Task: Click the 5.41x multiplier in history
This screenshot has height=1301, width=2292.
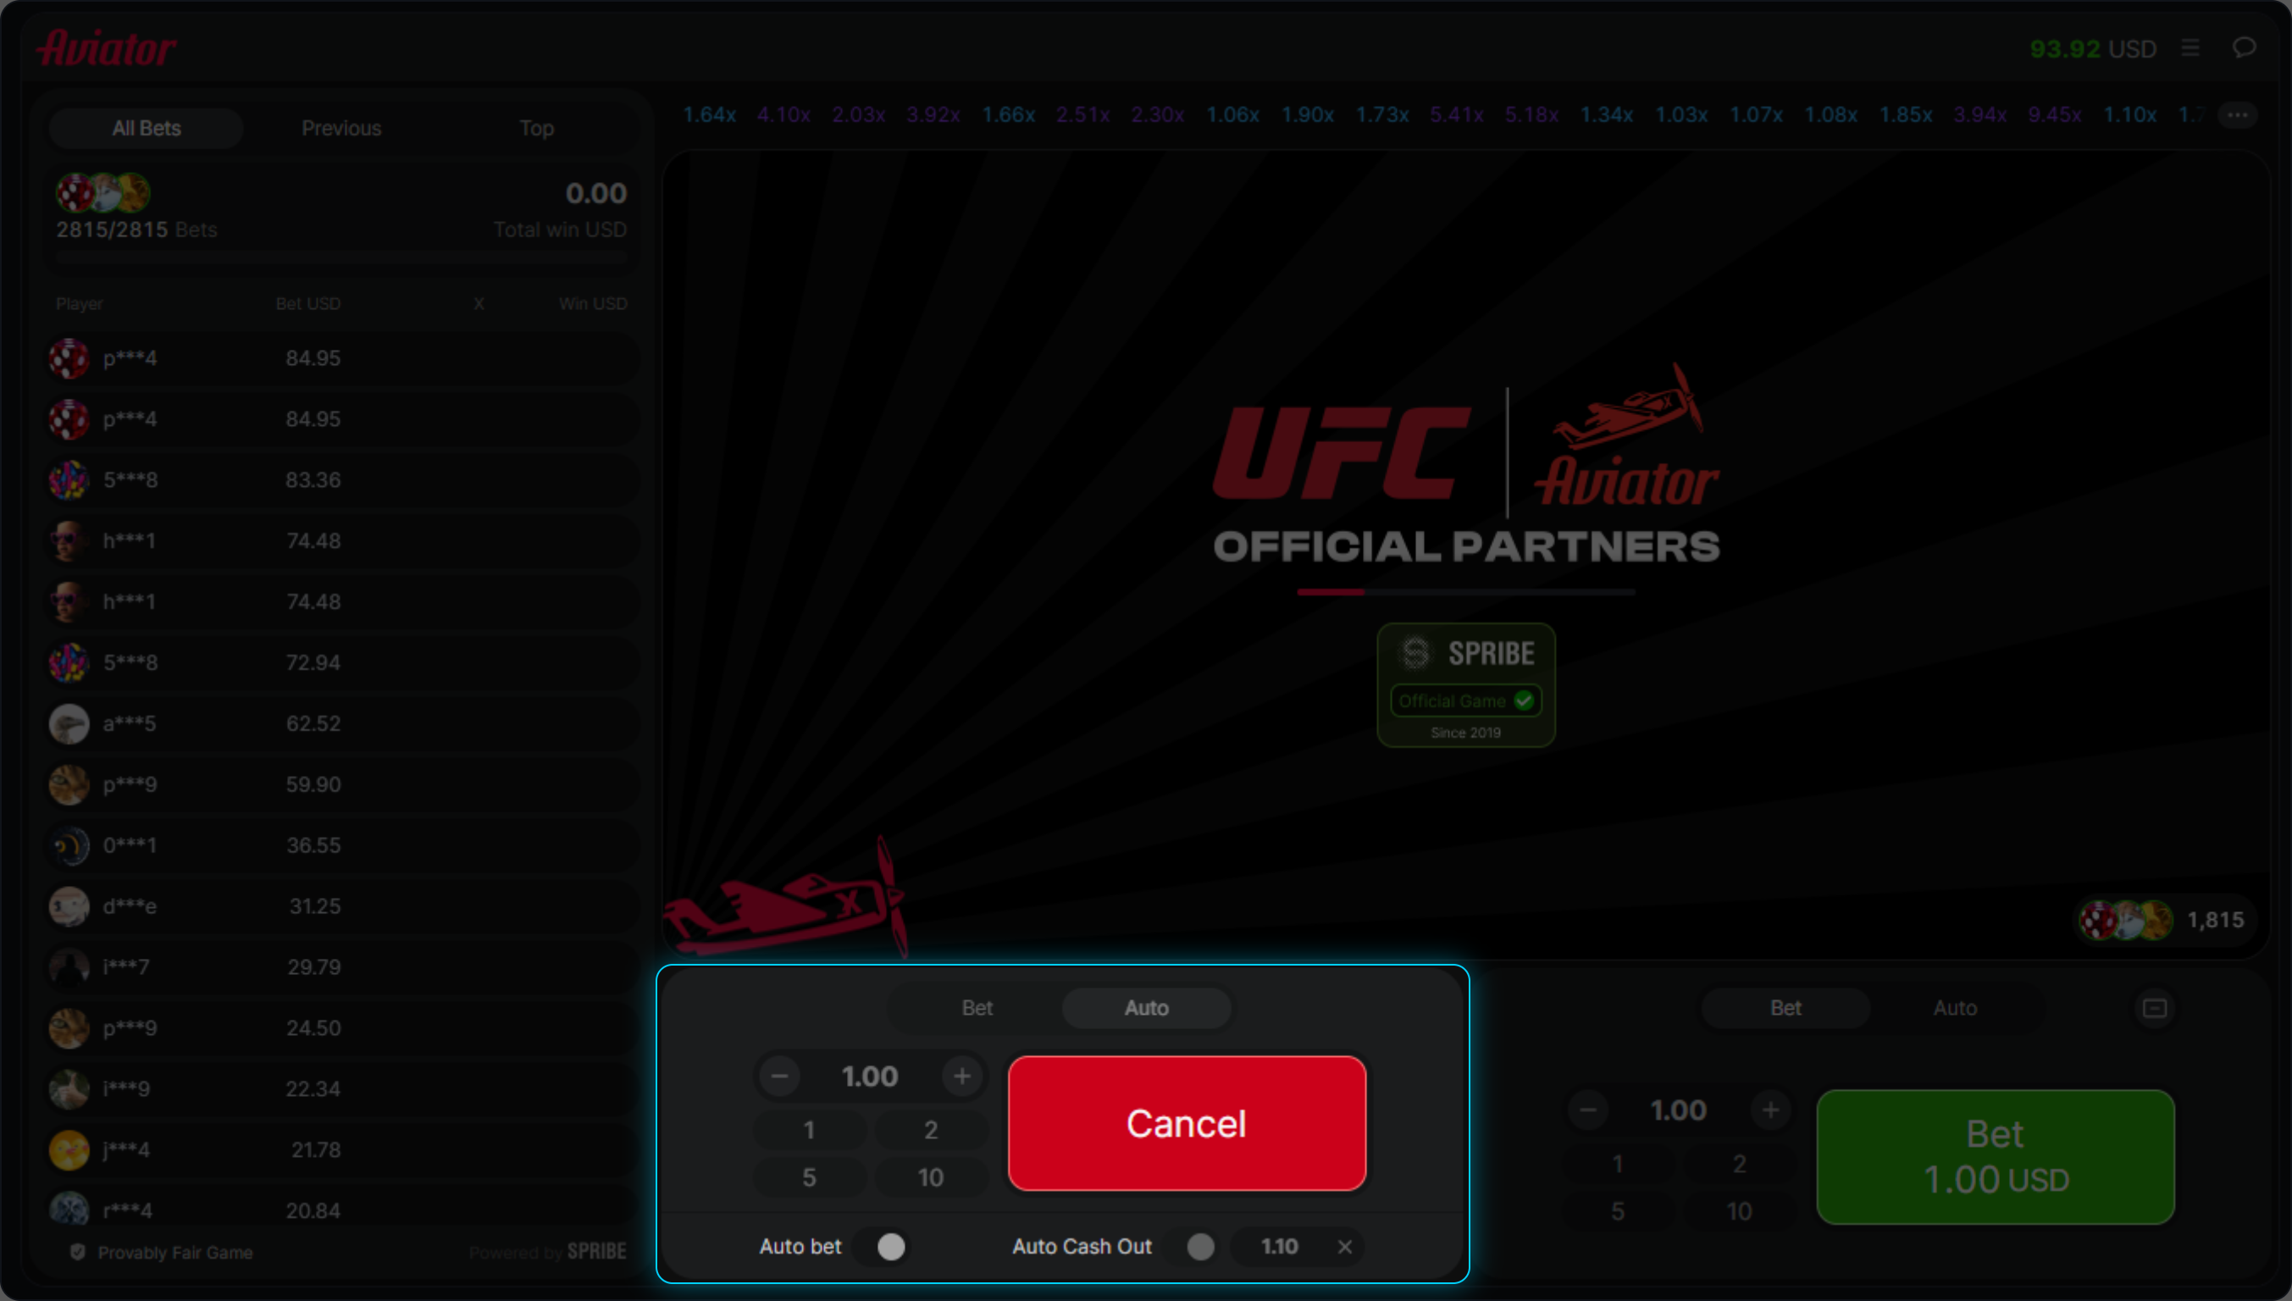Action: point(1457,114)
